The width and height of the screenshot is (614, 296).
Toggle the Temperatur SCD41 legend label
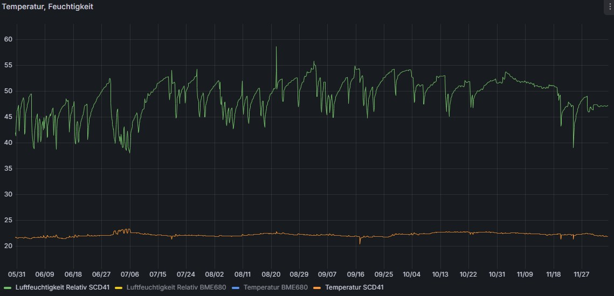354,287
